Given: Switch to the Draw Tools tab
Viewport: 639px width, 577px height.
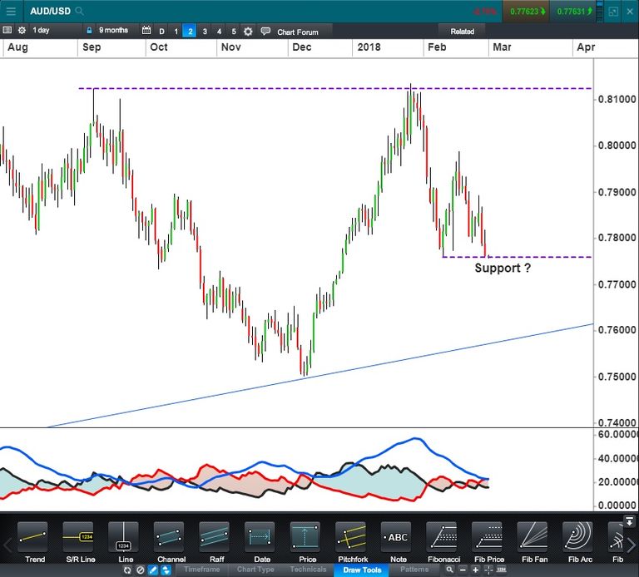Looking at the screenshot, I should pyautogui.click(x=362, y=570).
